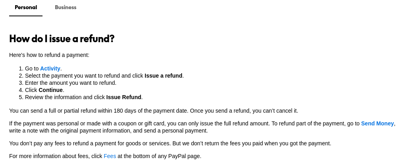Click the bold 'Issue a refund' text

(x=163, y=76)
